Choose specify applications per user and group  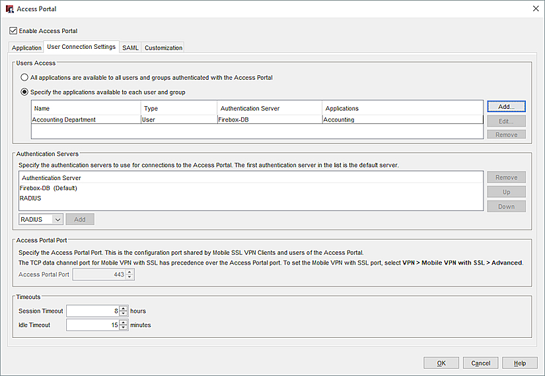(24, 92)
